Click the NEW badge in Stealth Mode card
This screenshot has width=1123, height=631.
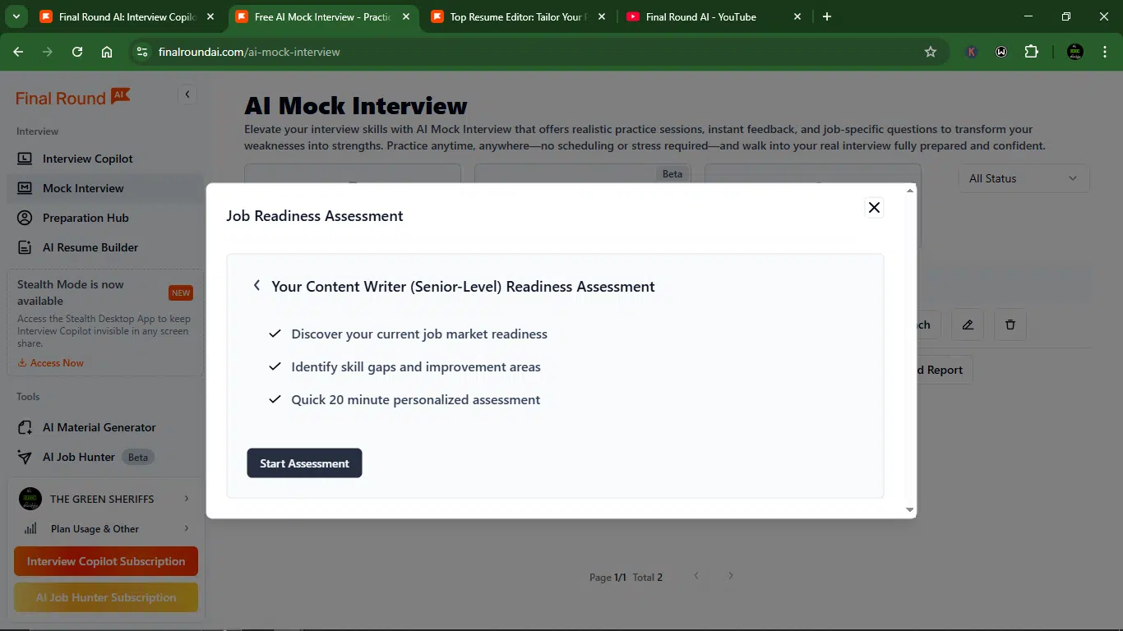181,292
